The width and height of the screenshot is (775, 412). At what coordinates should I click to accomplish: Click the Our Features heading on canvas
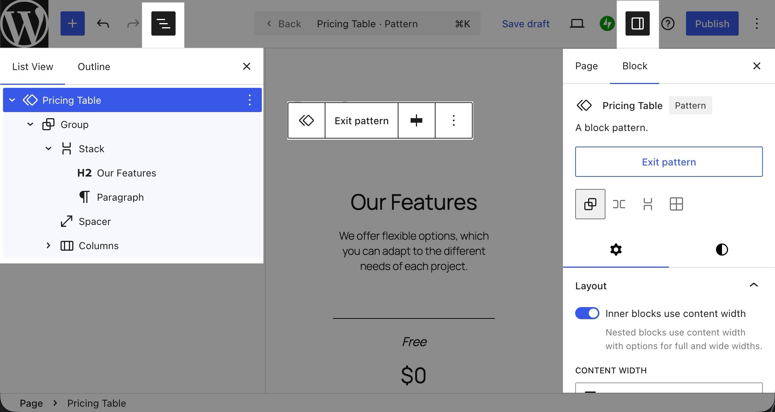[414, 202]
